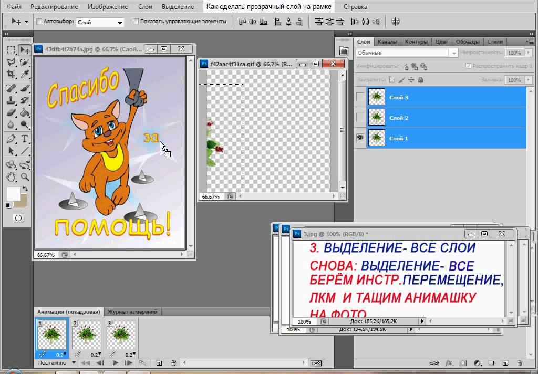The height and width of the screenshot is (374, 538).
Task: Play the animation
Action: 115,363
